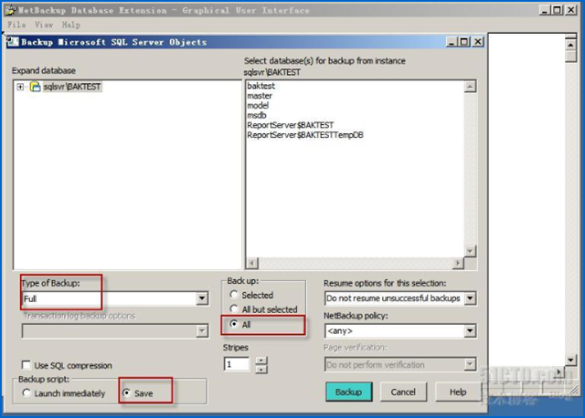
Task: Click main window scroll up arrow
Action: coord(570,45)
